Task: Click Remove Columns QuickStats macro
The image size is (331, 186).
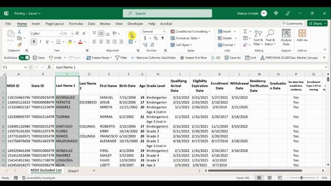Action: pos(154,57)
